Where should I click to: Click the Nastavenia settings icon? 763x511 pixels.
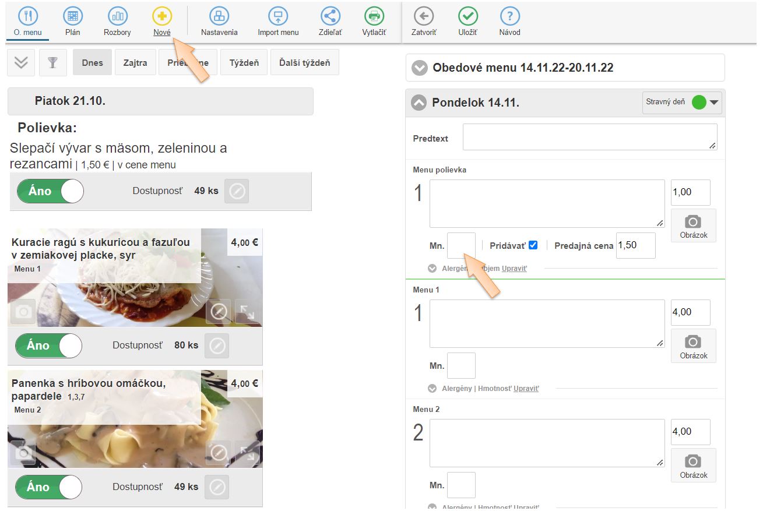point(219,17)
